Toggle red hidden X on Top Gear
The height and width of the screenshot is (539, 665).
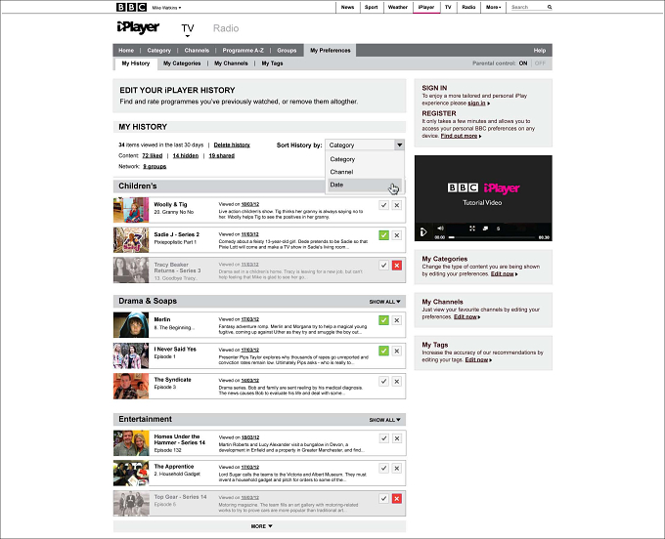[396, 498]
